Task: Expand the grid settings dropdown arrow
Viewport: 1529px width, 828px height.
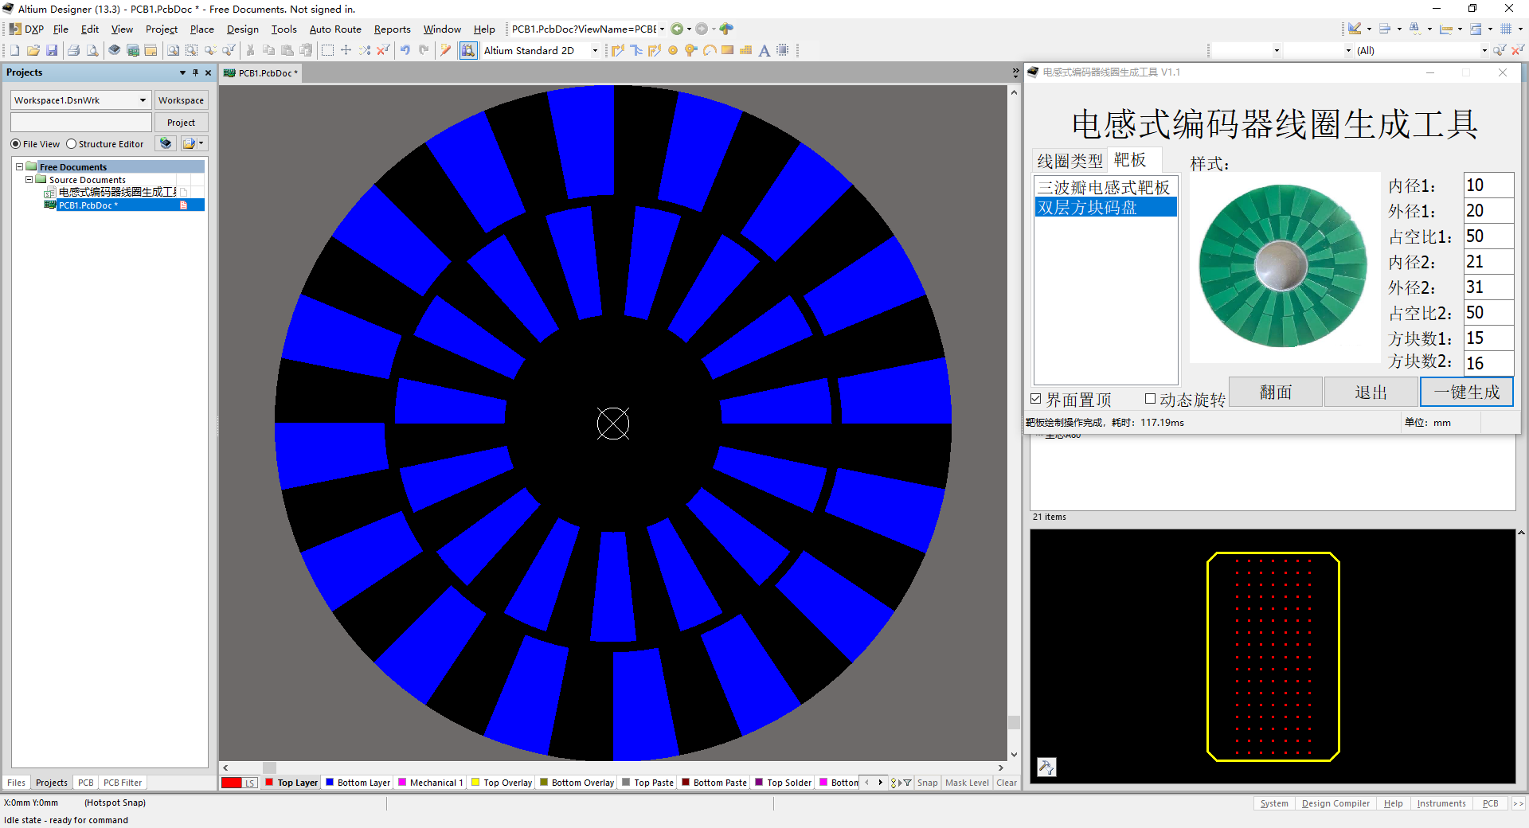Action: click(x=1520, y=29)
